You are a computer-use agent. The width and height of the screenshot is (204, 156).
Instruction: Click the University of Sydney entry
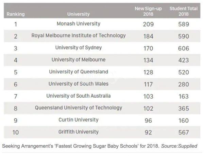(x=79, y=48)
